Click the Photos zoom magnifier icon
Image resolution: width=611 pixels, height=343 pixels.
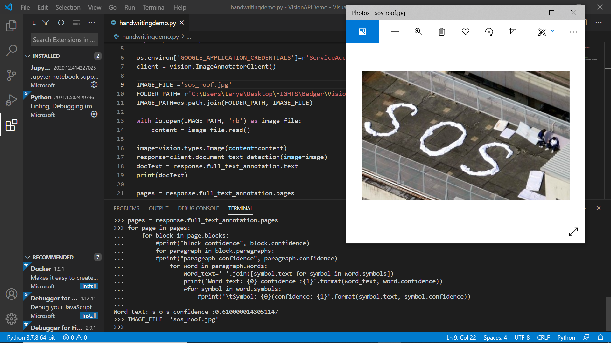[x=418, y=32]
